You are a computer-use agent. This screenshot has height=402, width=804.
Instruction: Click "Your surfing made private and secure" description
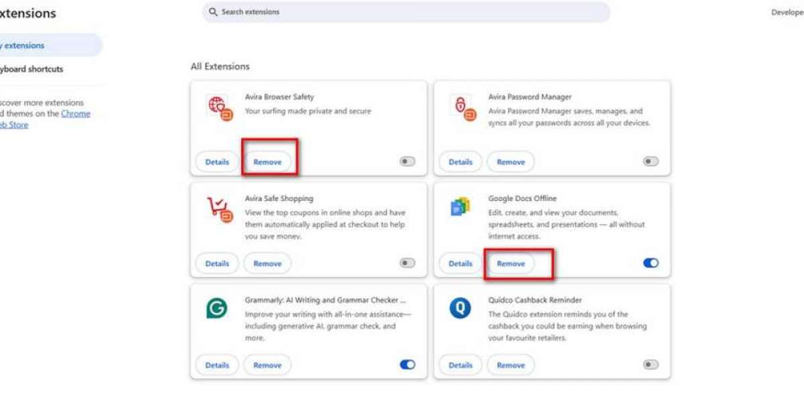308,111
